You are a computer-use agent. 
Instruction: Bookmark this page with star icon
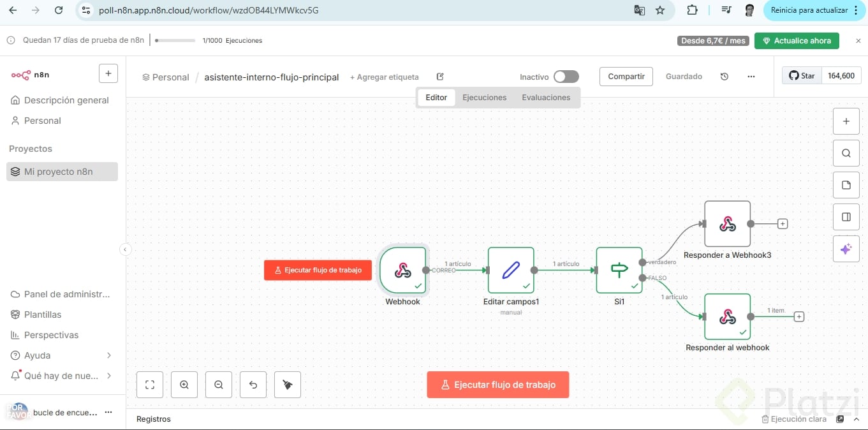tap(660, 10)
